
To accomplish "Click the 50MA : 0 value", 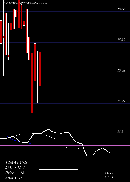I will [x=14, y=178].
